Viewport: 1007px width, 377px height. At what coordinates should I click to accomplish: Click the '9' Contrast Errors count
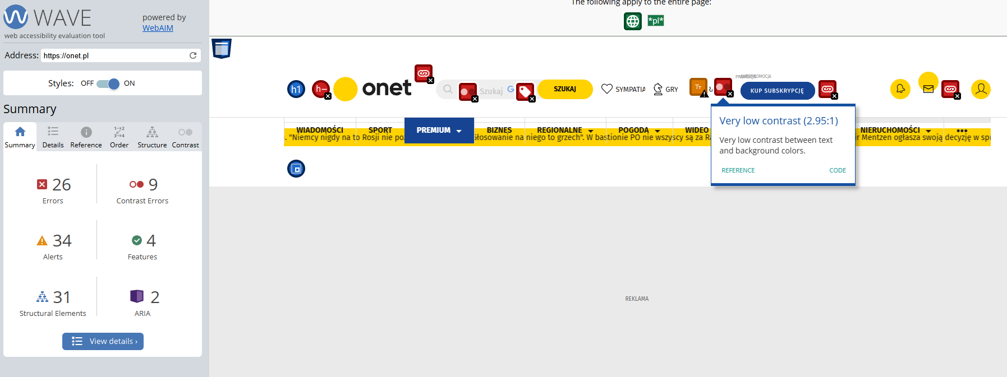pos(153,184)
